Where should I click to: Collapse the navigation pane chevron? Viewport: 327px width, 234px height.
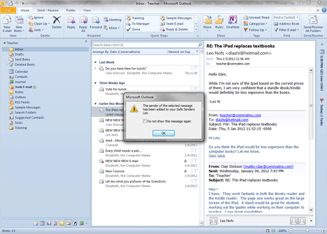click(86, 42)
